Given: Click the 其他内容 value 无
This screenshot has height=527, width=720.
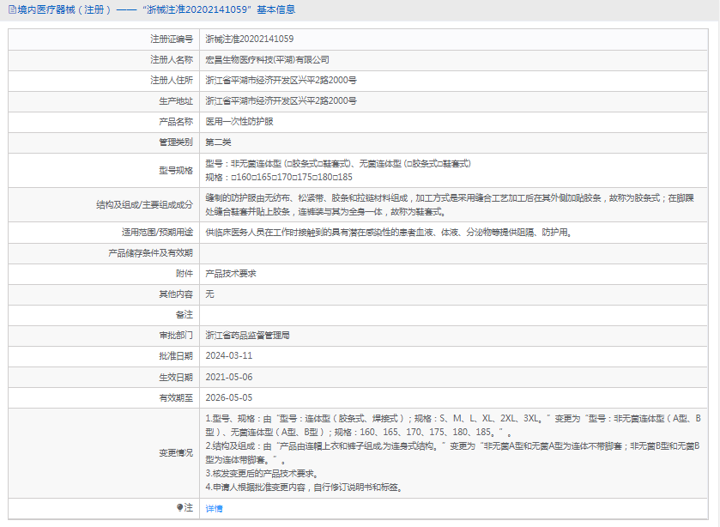Looking at the screenshot, I should [209, 294].
